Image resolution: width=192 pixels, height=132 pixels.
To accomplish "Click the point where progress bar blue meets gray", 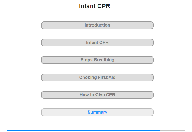I will coord(160,130).
